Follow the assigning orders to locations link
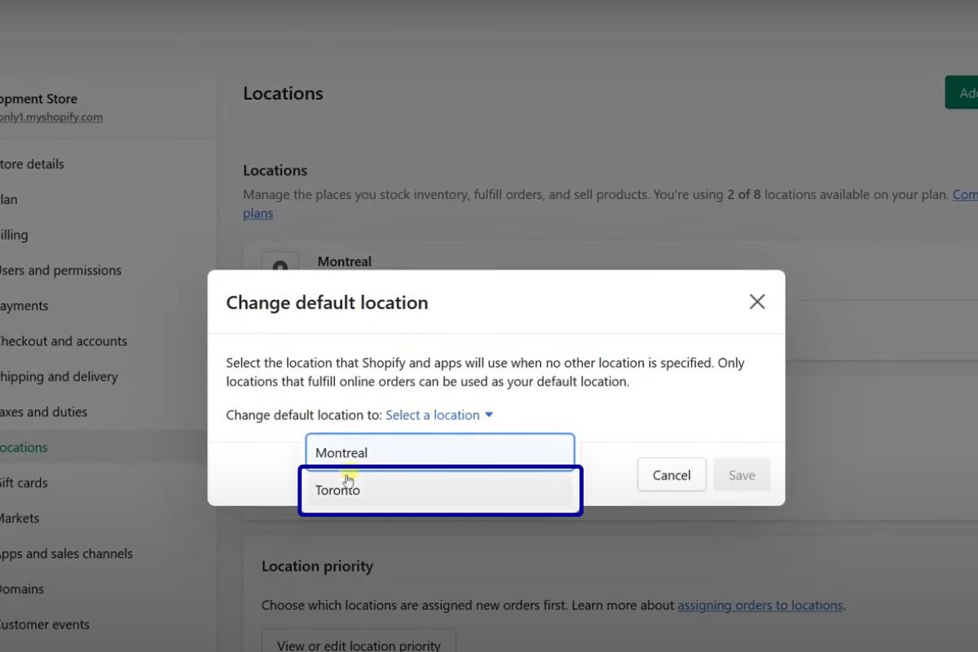 coord(760,606)
